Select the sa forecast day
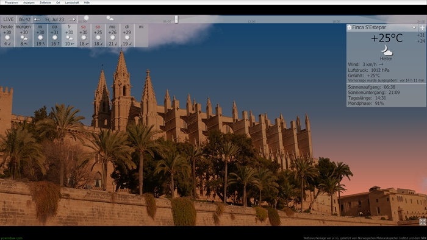This screenshot has height=240, width=427. [x=84, y=35]
